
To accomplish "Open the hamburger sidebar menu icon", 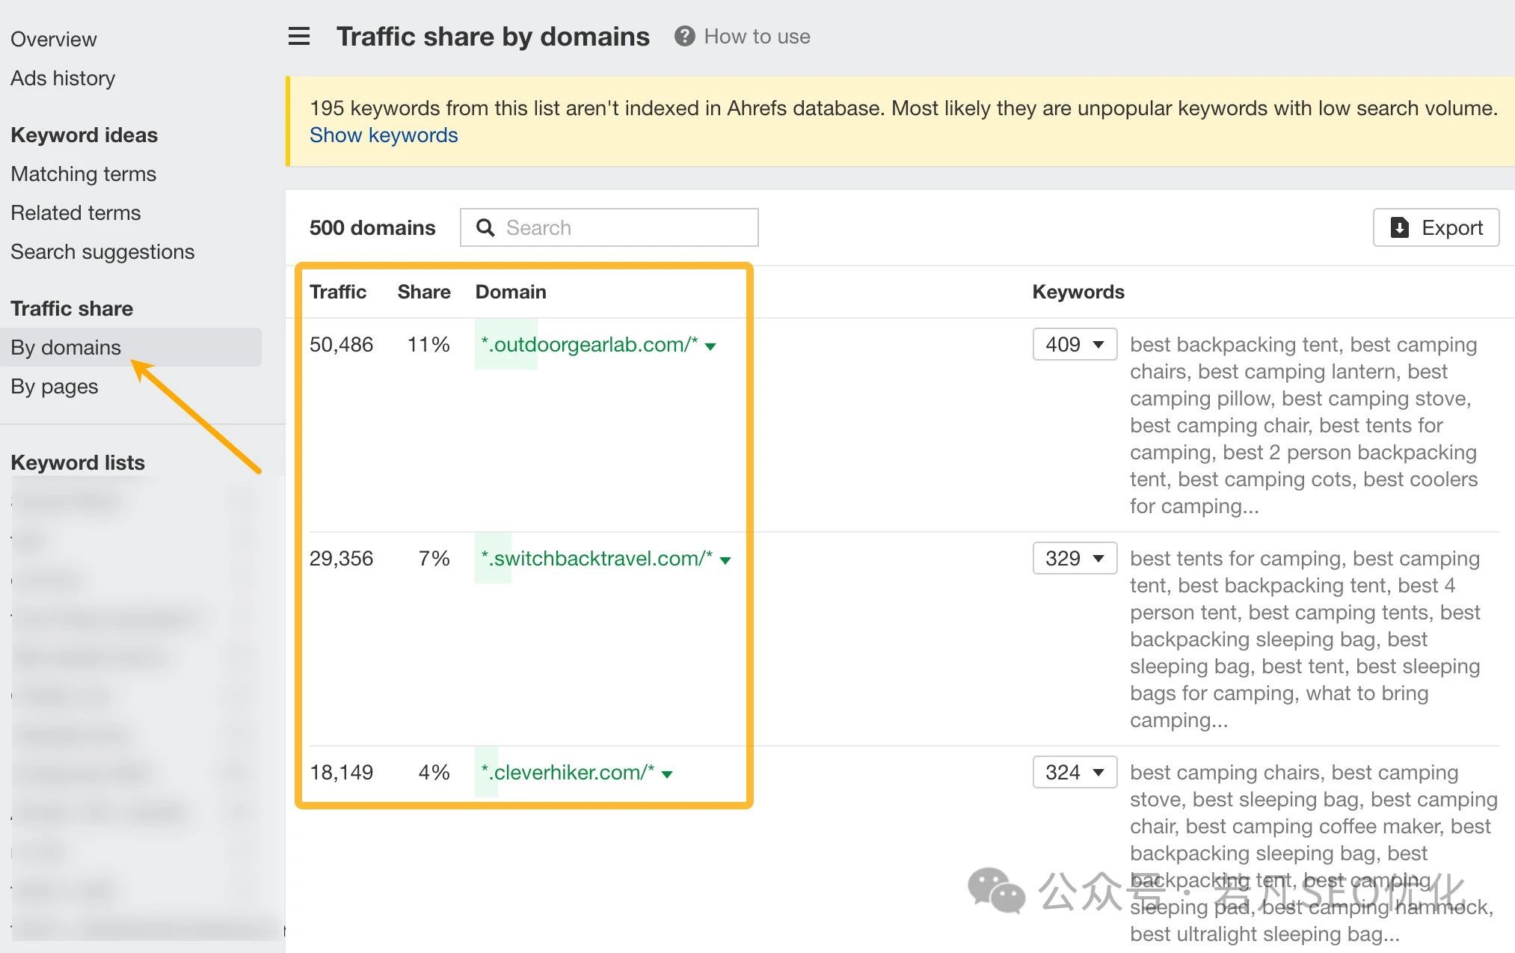I will tap(299, 36).
